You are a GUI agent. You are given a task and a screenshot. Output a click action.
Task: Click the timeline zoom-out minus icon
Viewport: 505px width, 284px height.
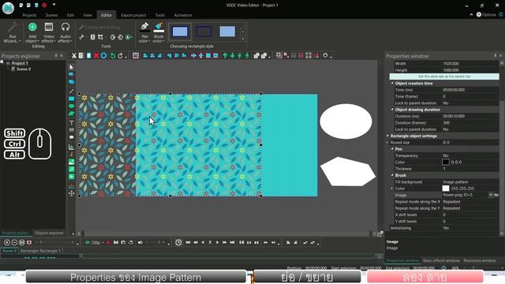tap(14, 242)
